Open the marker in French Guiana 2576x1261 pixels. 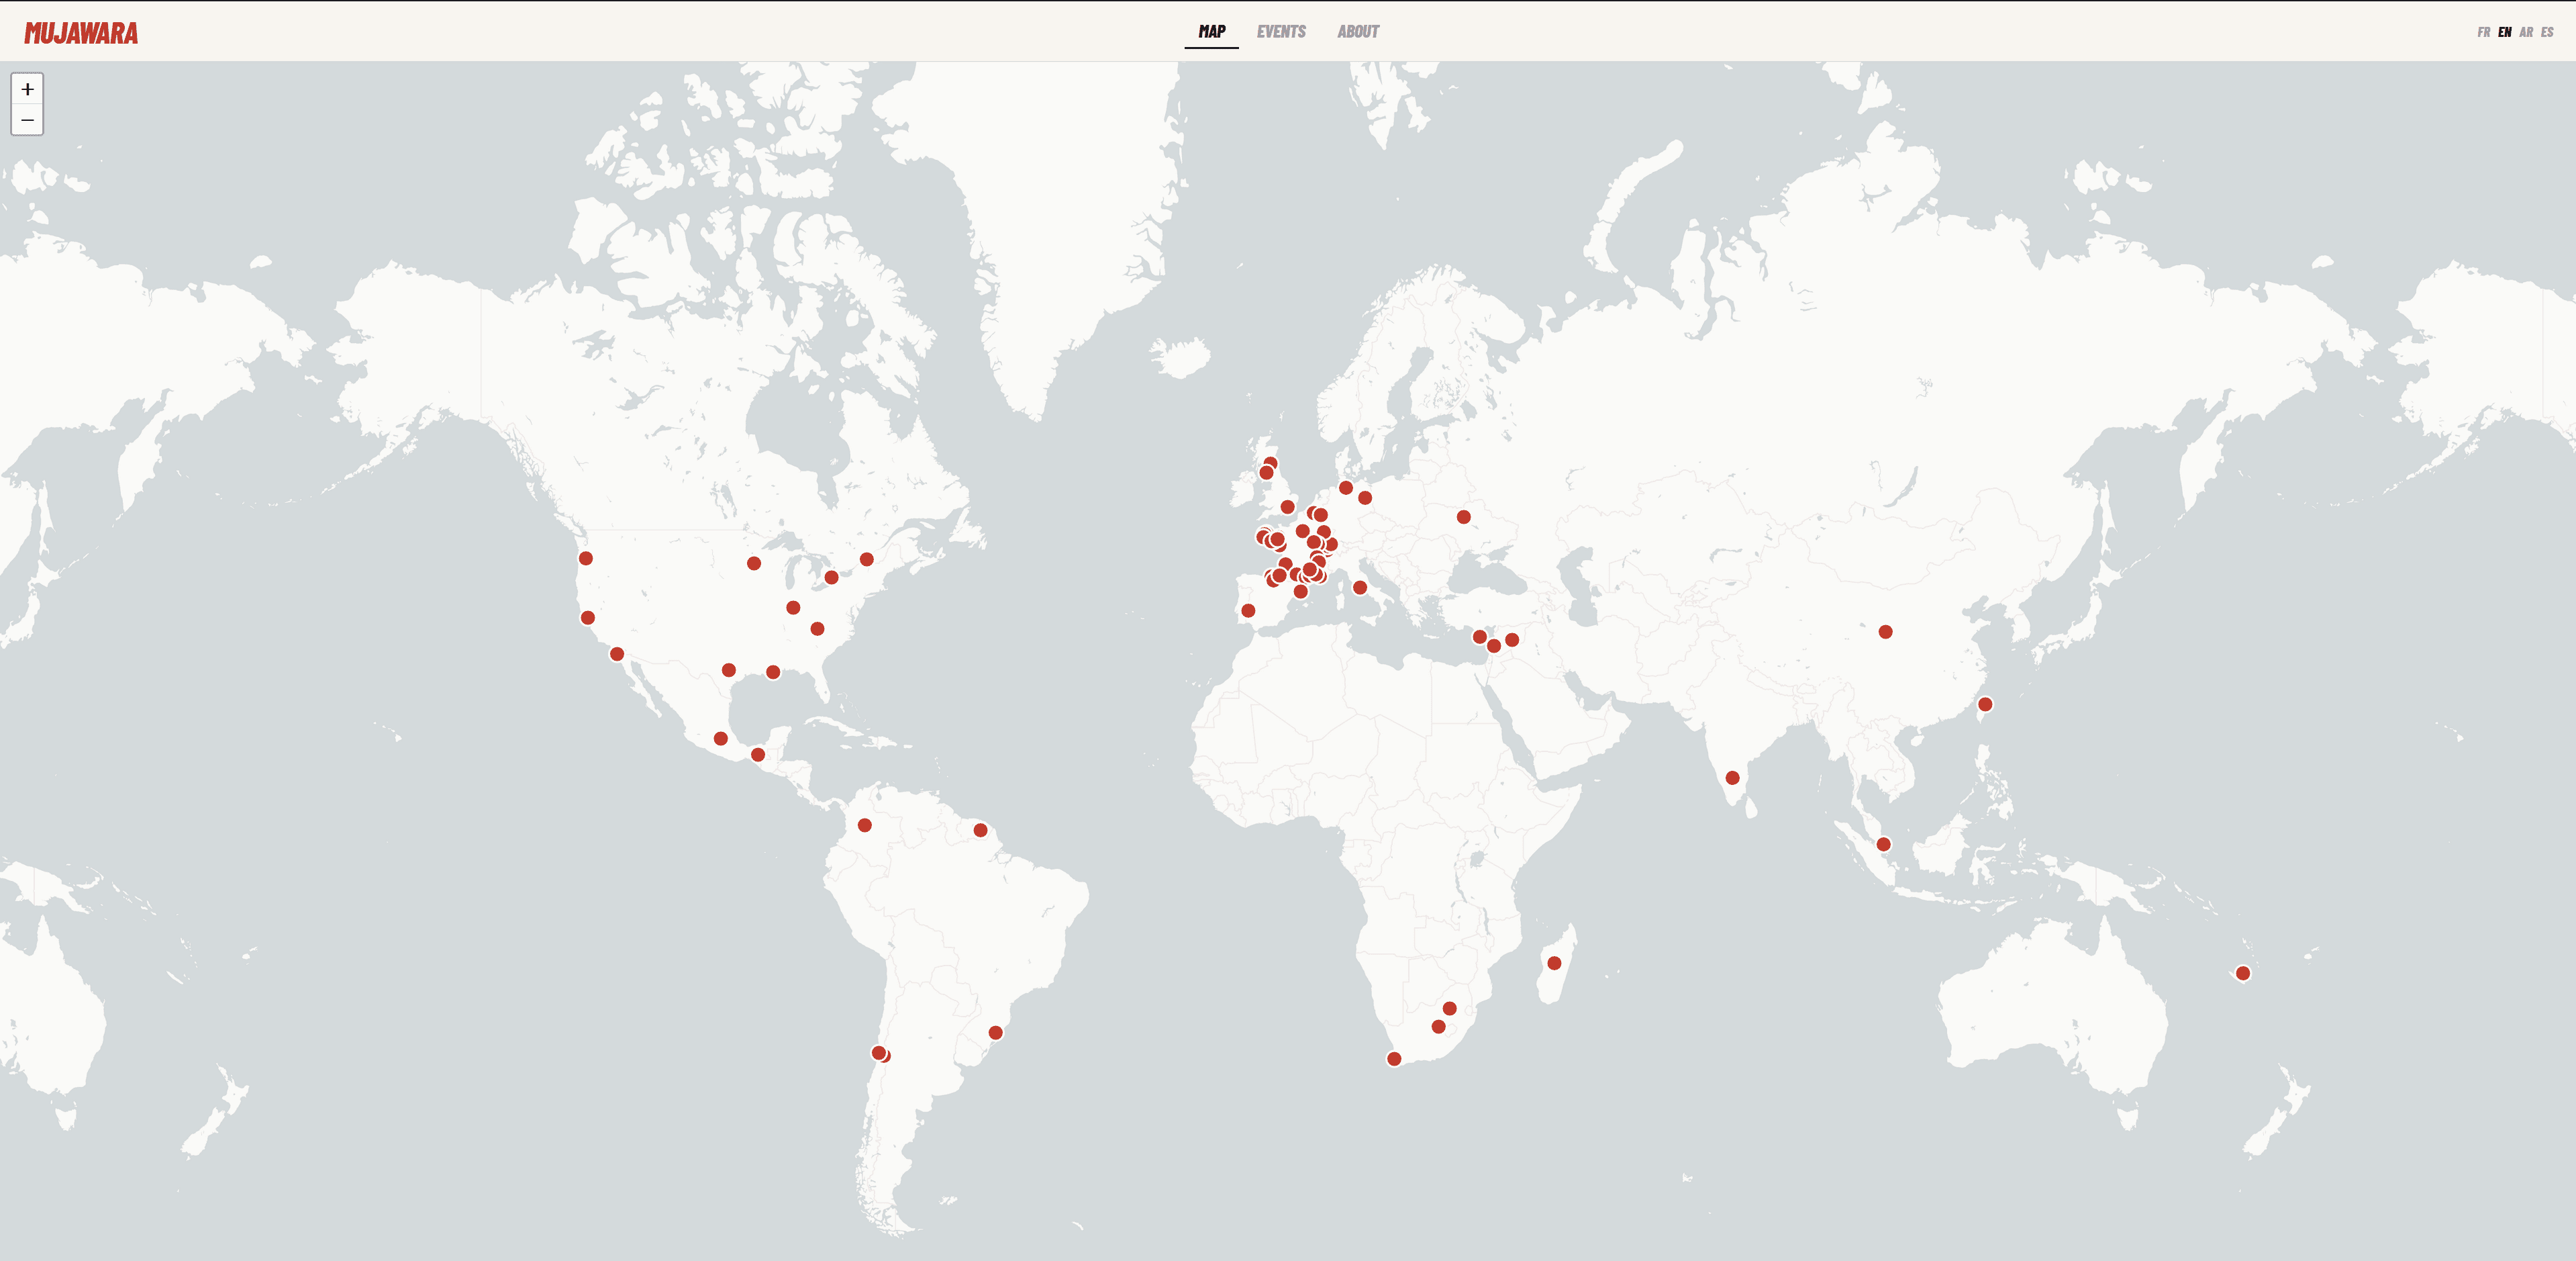click(980, 830)
